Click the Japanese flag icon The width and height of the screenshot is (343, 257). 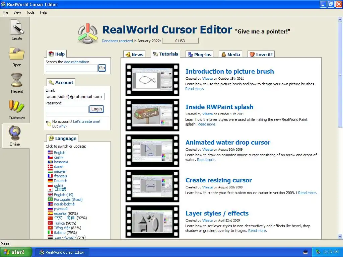(x=50, y=190)
